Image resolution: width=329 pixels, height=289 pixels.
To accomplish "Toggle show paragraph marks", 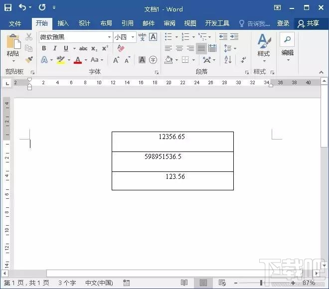I will click(x=243, y=60).
